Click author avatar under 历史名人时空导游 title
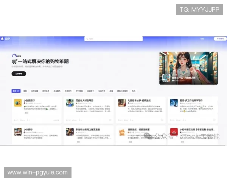Image resolution: width=227 pixels, height=182 pixels. (77, 104)
